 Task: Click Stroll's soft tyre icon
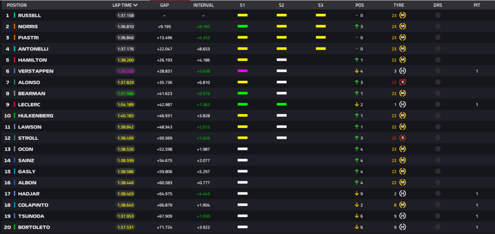403,138
